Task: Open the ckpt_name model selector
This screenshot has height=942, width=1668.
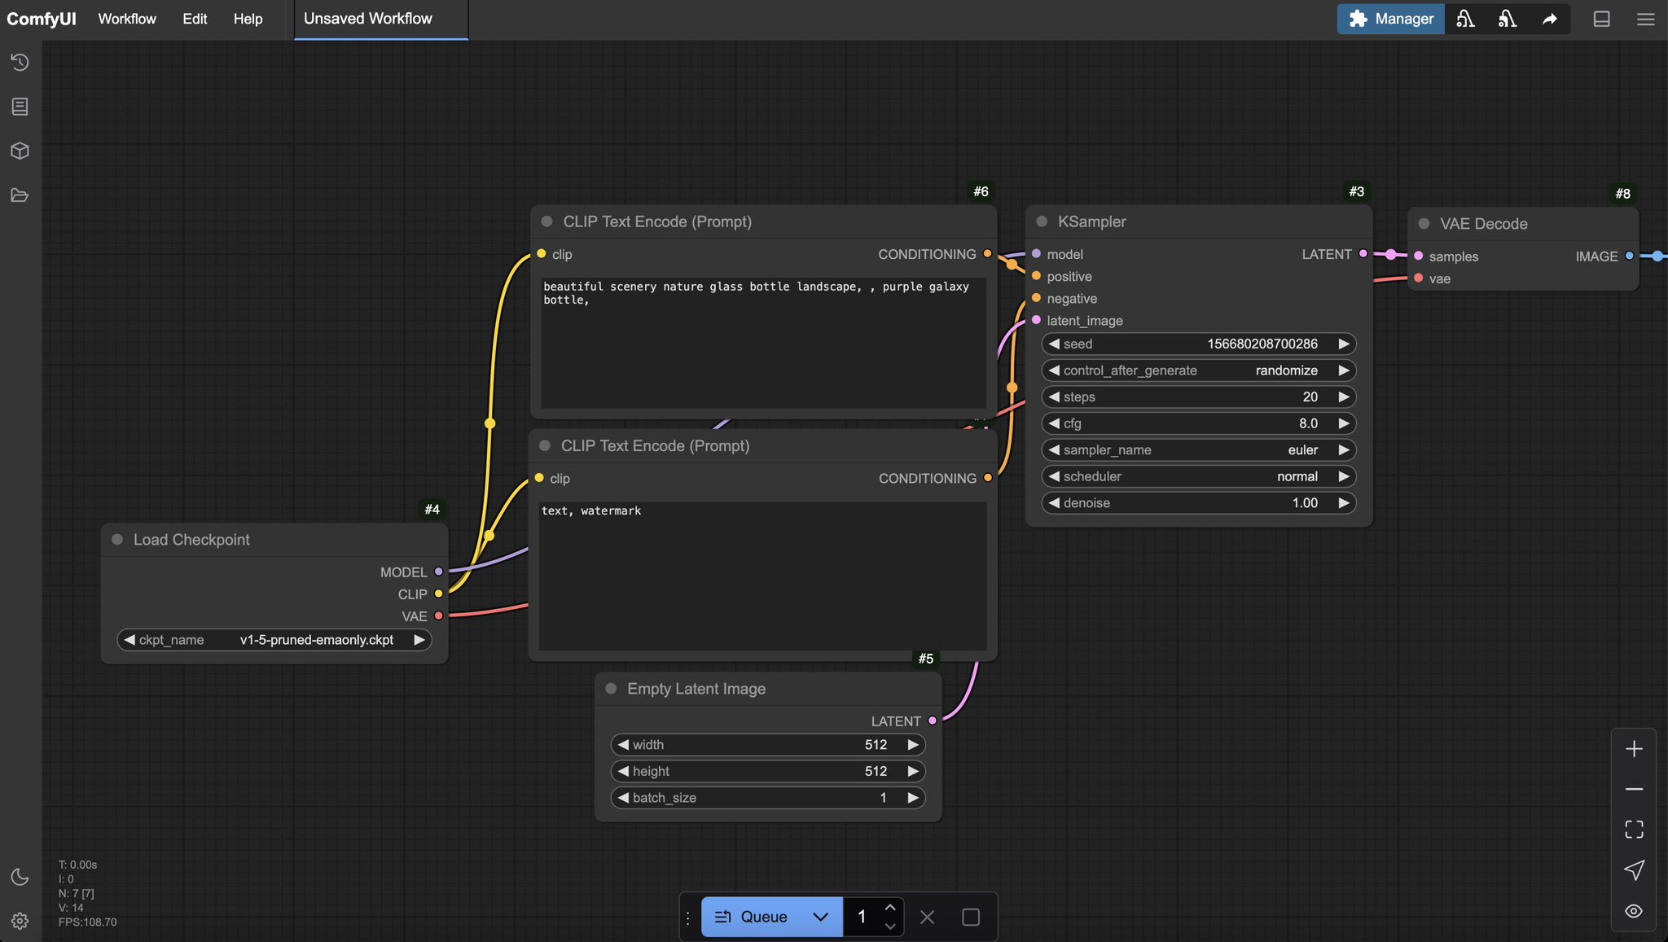Action: 274,640
